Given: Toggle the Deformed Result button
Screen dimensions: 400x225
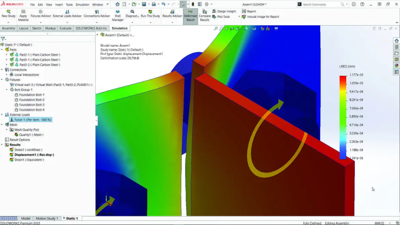Looking at the screenshot, I should [x=190, y=16].
